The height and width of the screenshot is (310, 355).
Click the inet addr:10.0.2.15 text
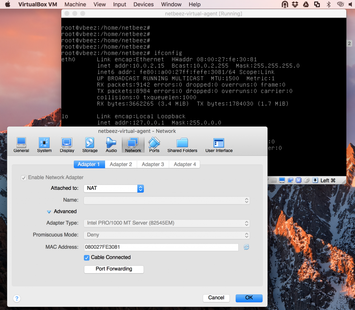pyautogui.click(x=131, y=65)
